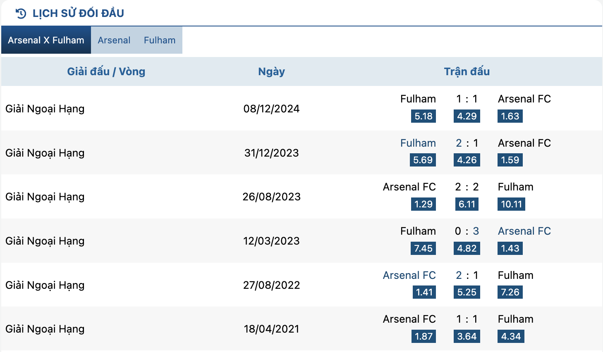Click Fulham in the 08/12/2024 match
This screenshot has height=352, width=603.
point(418,99)
